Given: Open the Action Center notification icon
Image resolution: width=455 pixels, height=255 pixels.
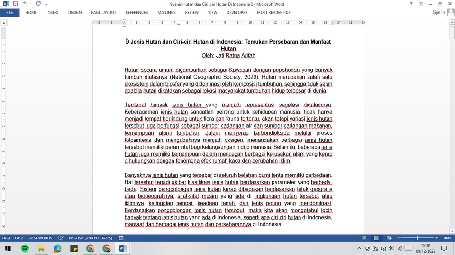Looking at the screenshot, I should 444,248.
